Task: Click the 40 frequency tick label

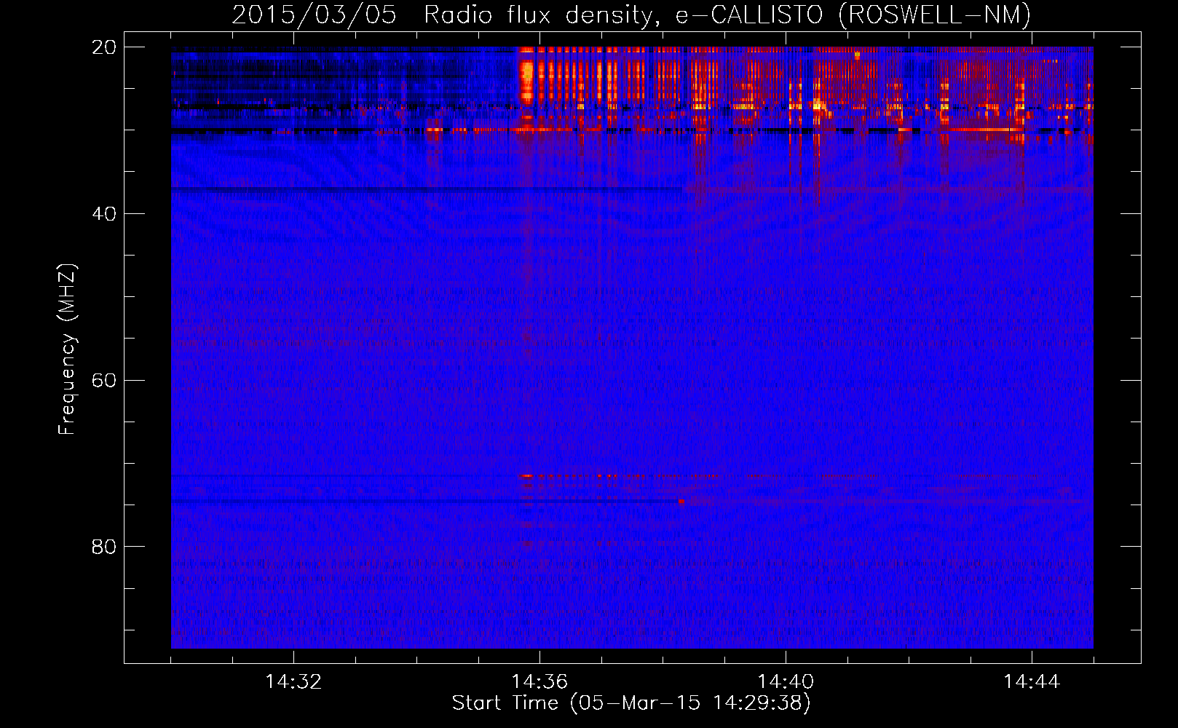Action: [x=104, y=214]
